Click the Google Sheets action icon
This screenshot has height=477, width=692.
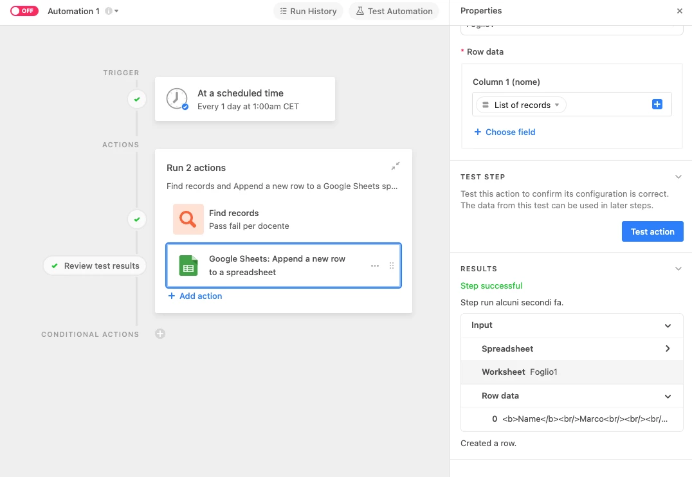pos(188,265)
